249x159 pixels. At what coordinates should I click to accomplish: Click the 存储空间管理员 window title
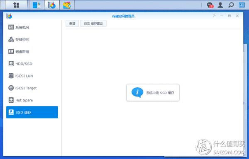click(123, 16)
